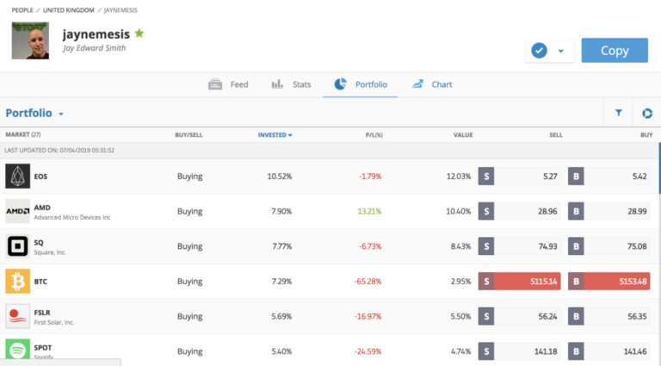Viewport: 661px width, 366px height.
Task: Click the FSLR sell button 56.24
Action: 519,316
